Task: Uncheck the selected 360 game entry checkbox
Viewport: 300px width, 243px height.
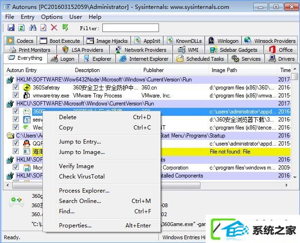Action: coord(16,111)
